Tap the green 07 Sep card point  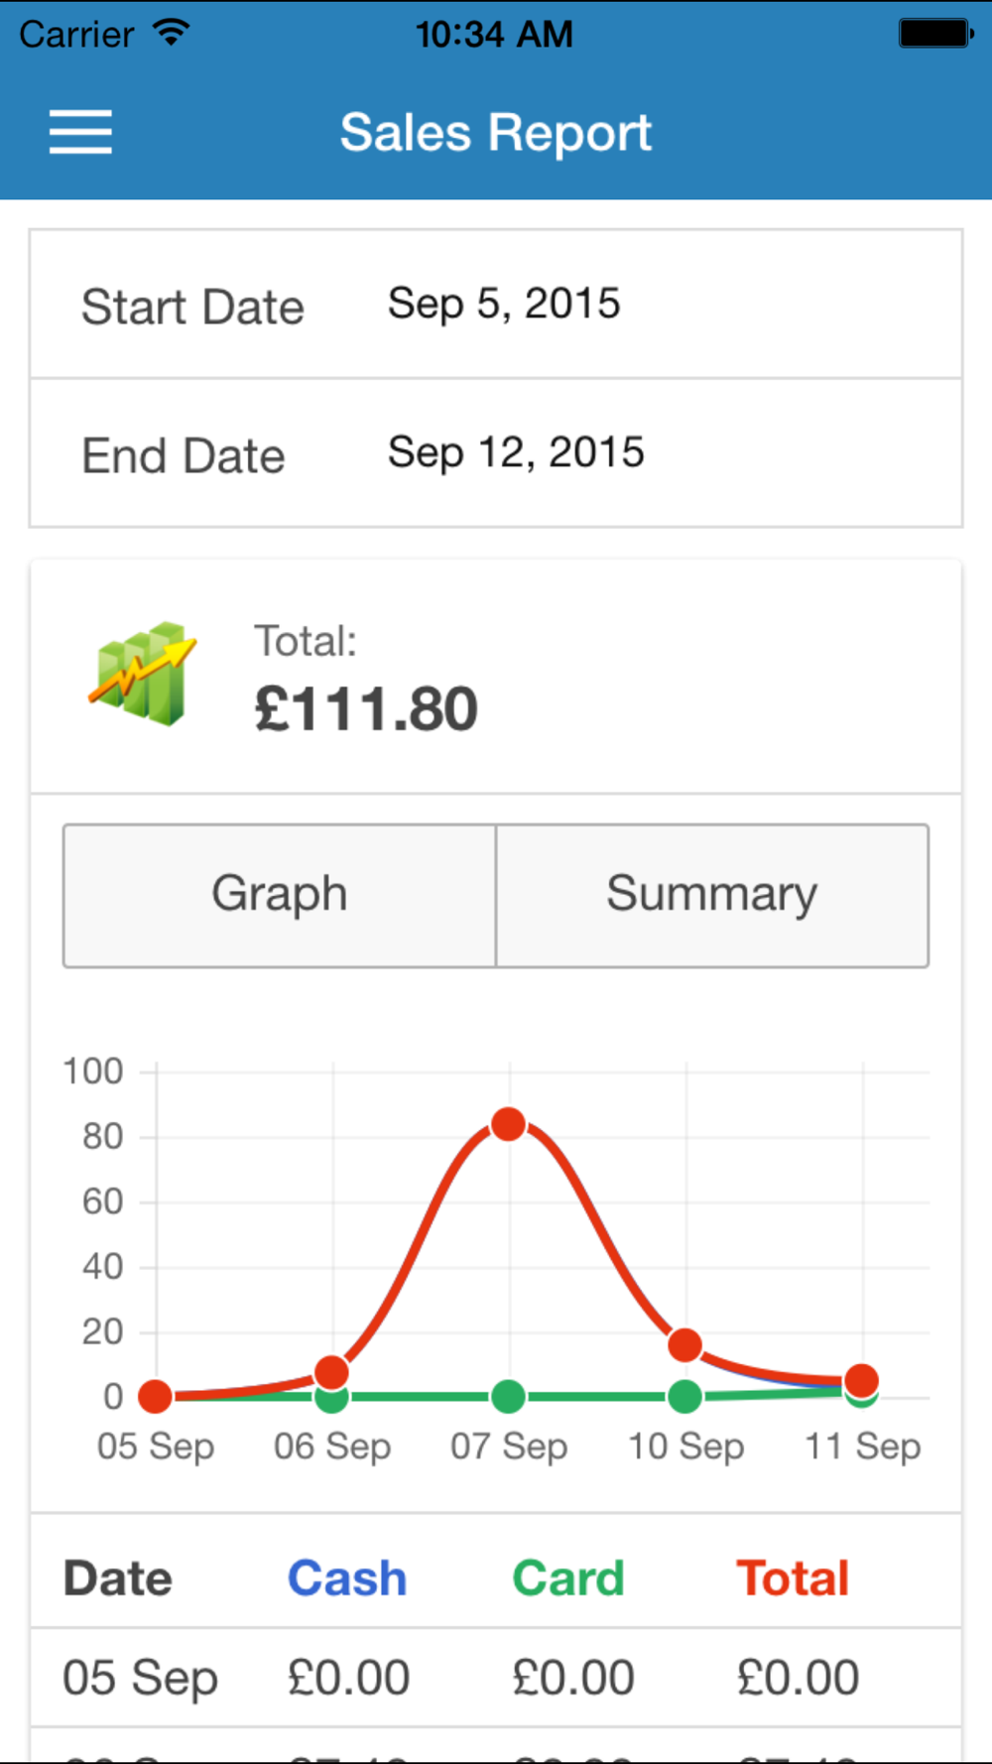point(509,1397)
